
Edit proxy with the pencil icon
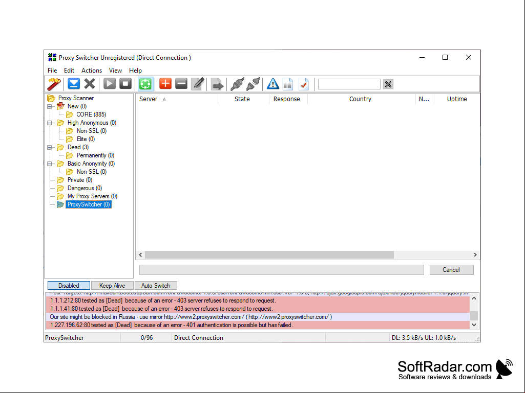click(198, 84)
